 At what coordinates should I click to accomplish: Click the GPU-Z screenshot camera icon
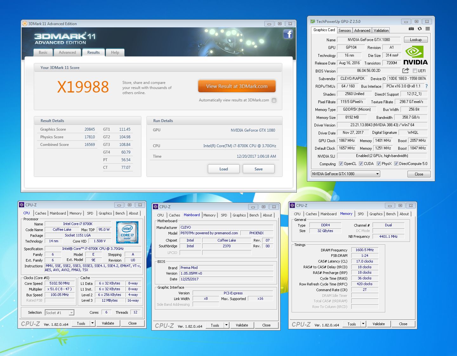click(x=411, y=29)
